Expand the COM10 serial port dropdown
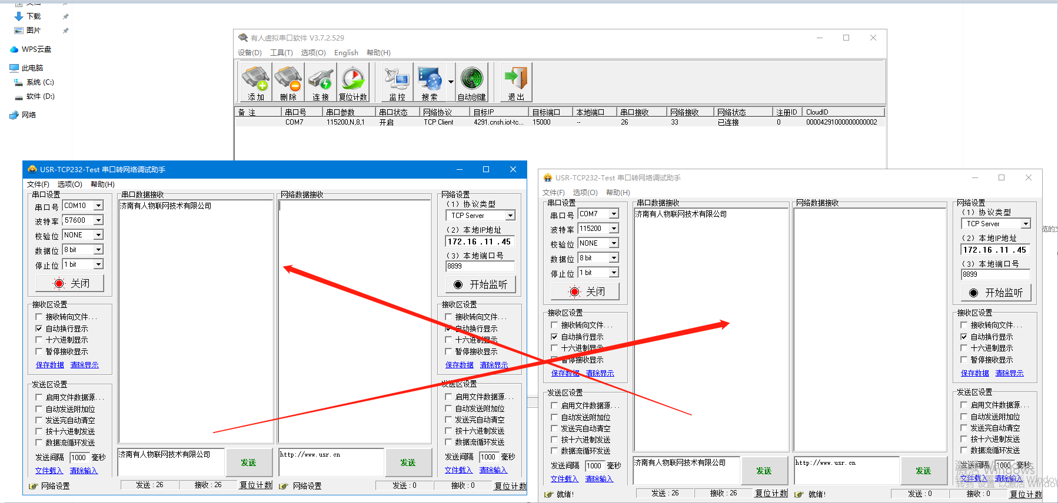 click(98, 206)
